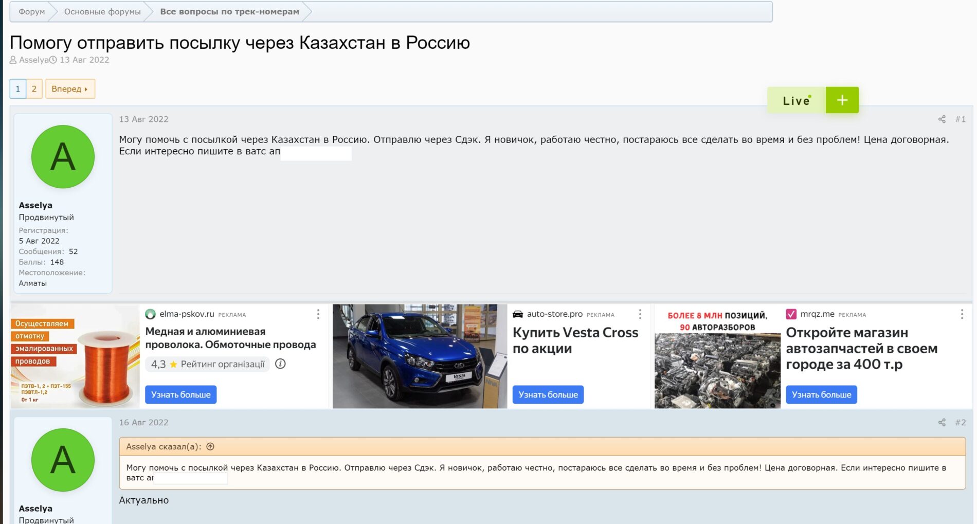Click share icon on post #2
Viewport: 977px width, 524px height.
pos(942,423)
